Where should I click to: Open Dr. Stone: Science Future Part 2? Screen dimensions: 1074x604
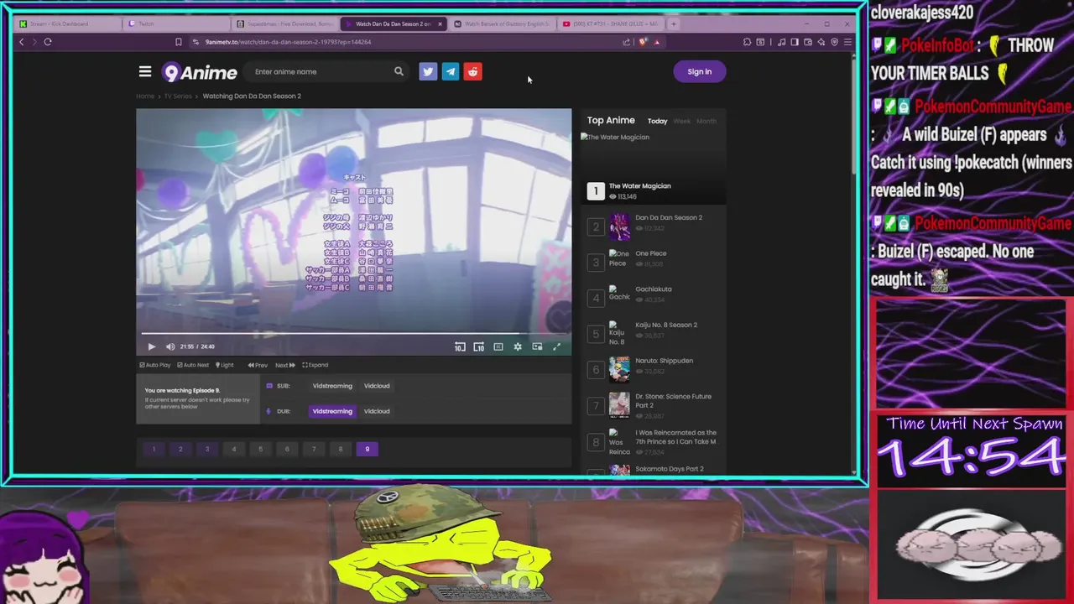[674, 401]
